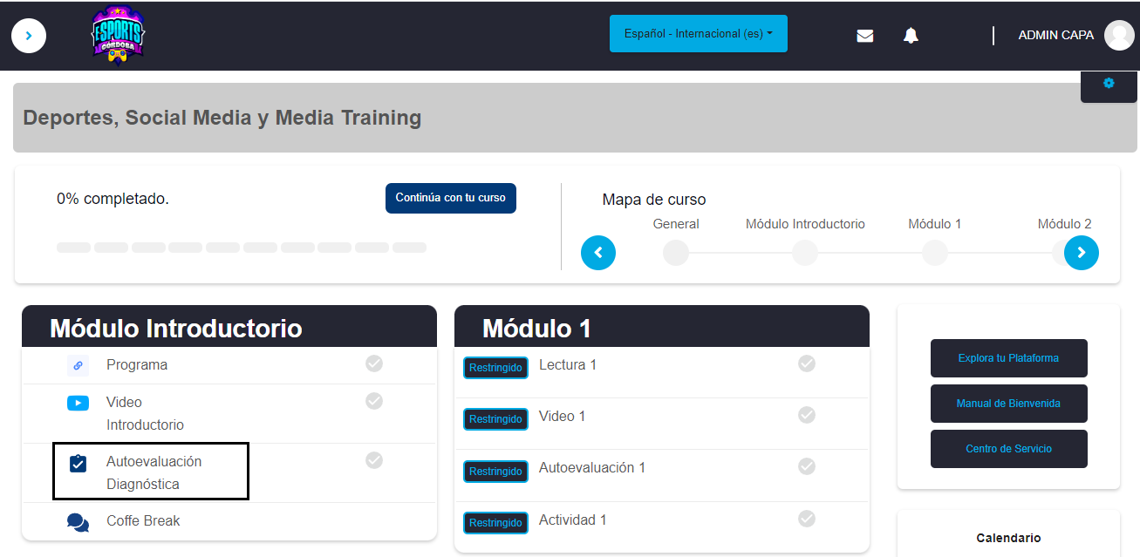Click the Calendario block title
Viewport: 1140px width, 557px height.
pyautogui.click(x=1008, y=538)
